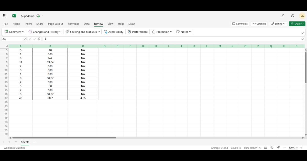Click the fx insert function icon

39,39
